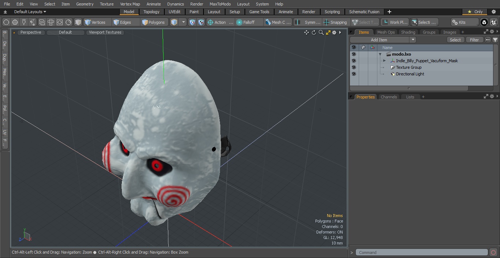Click the Items panel filter funnel icon
Screen dimensions: 500x258
tap(495, 40)
